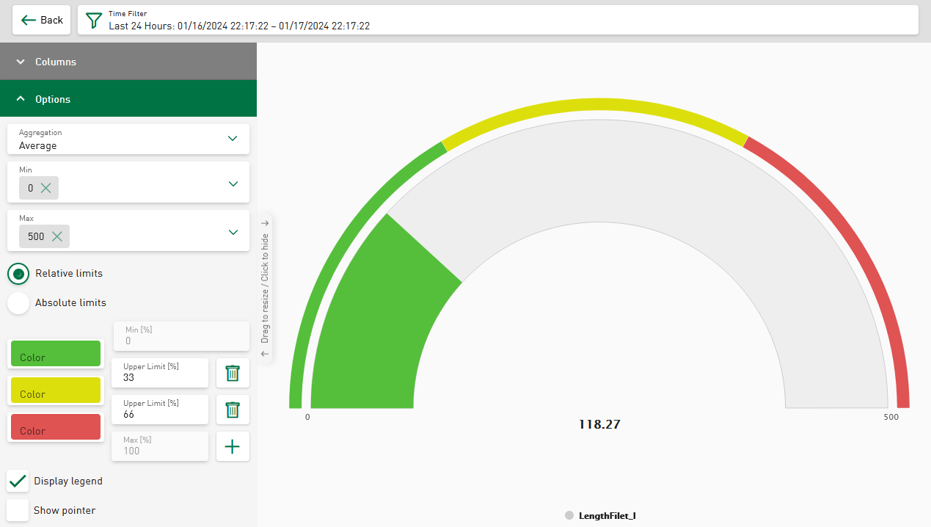Image resolution: width=931 pixels, height=527 pixels.
Task: Enable the Show pointer checkbox
Action: 18,510
